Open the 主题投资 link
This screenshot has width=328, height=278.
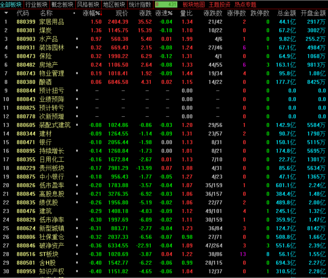pyautogui.click(x=219, y=4)
